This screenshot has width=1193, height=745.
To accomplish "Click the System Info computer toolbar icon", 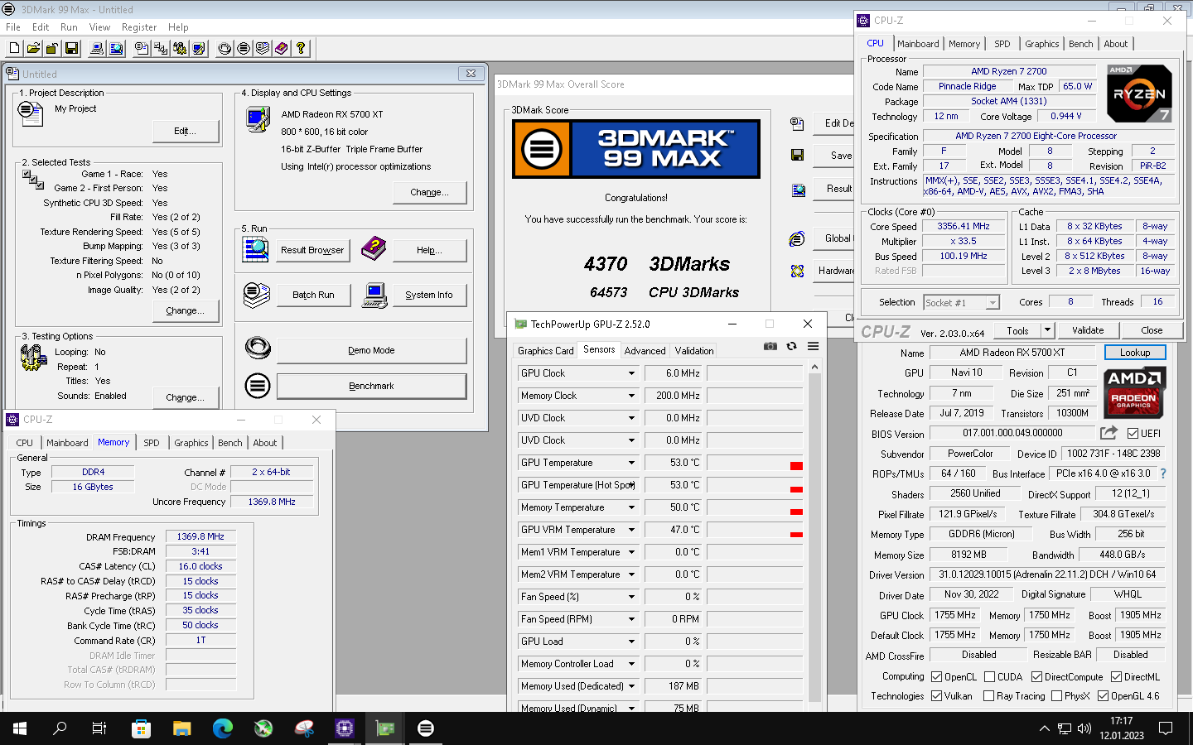I will tap(97, 49).
